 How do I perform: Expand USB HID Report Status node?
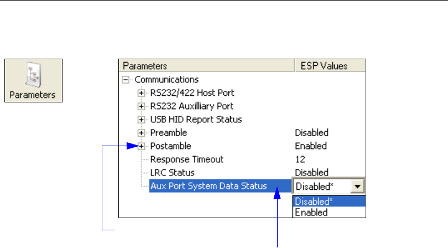[142, 120]
